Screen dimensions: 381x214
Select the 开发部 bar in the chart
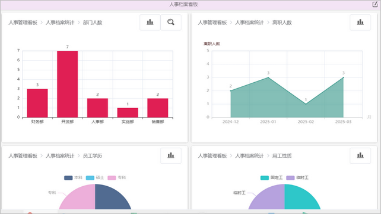[x=68, y=84]
